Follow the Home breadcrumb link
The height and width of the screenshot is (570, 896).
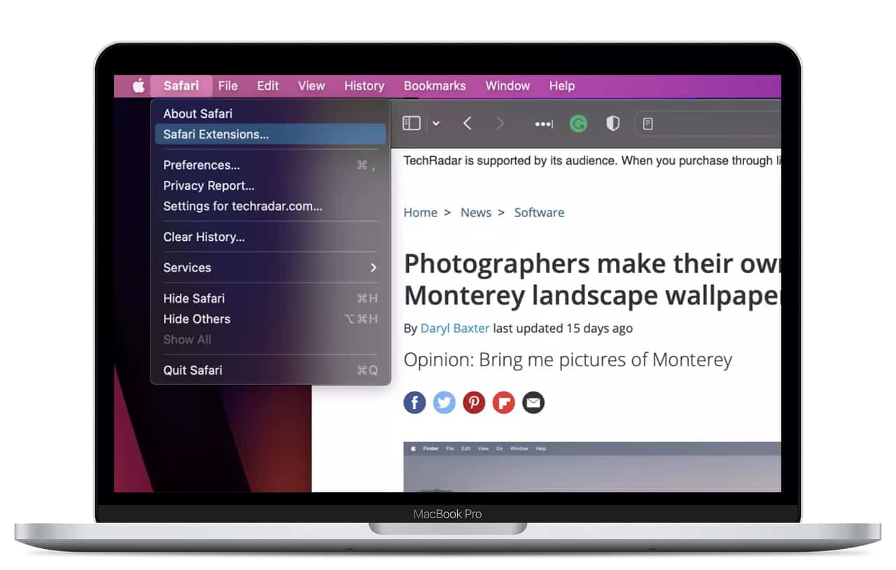coord(421,212)
